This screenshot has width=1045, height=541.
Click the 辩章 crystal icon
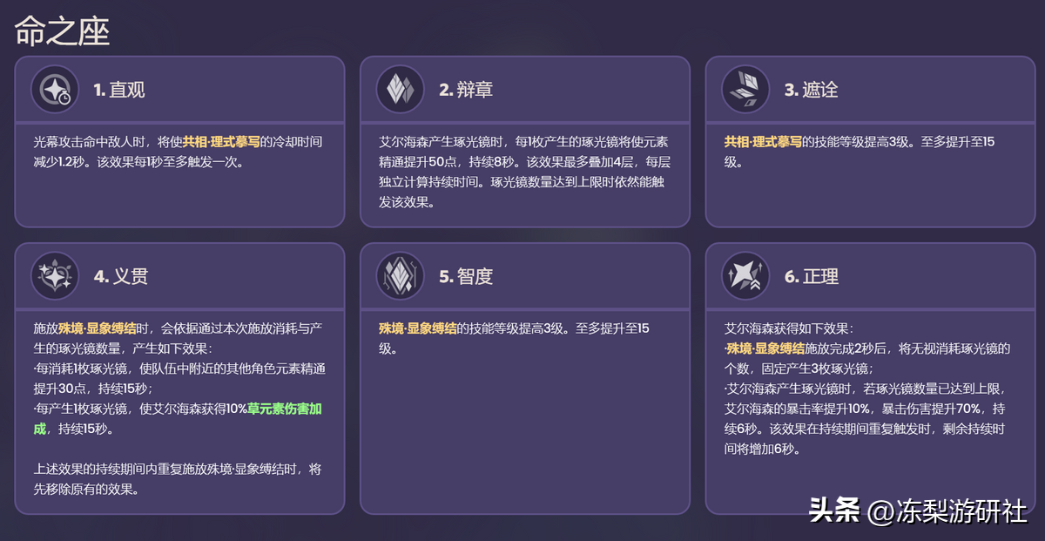click(x=401, y=89)
